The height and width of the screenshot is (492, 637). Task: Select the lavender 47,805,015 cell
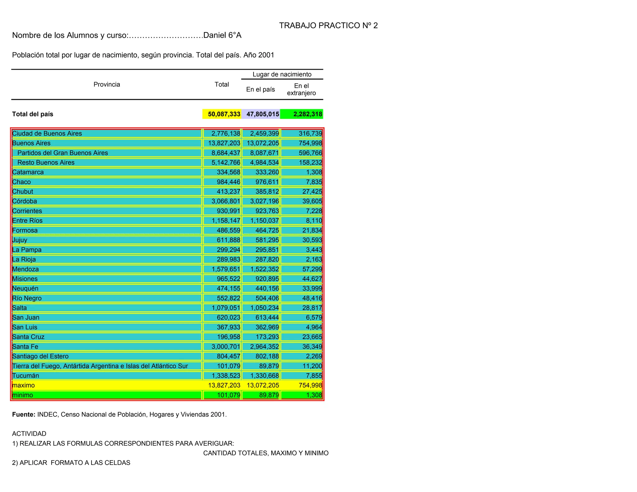click(x=261, y=114)
